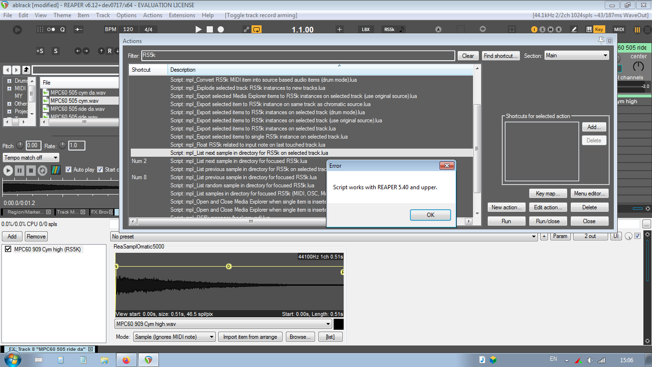Viewport: 652px width, 367px height.
Task: Open the Mode dropdown in ReaSamplOmatic5000
Action: (x=174, y=337)
